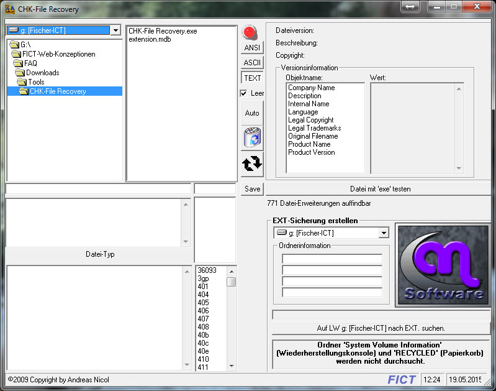Select the FAQ folder in tree
Viewport: 496px width, 391px height.
[30, 63]
